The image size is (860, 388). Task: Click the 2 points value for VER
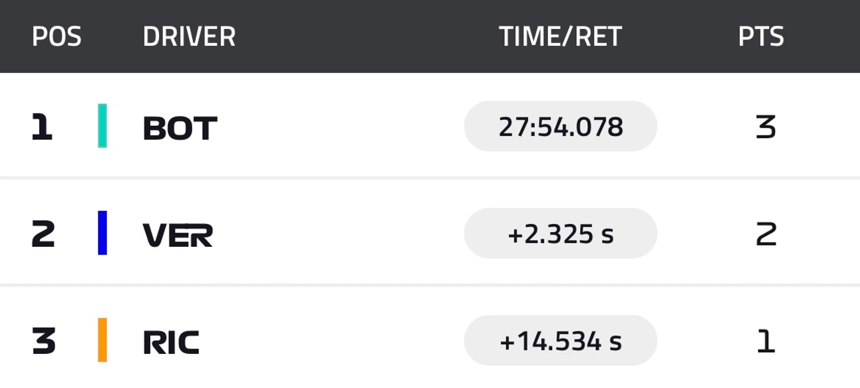(766, 235)
